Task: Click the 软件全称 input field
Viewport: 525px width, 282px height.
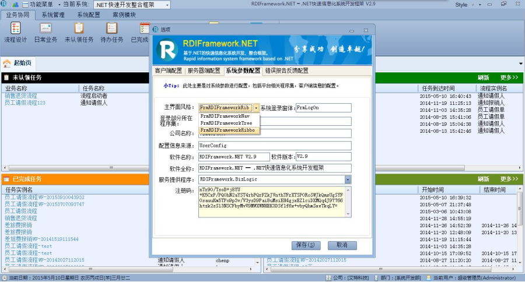Action: pyautogui.click(x=275, y=168)
